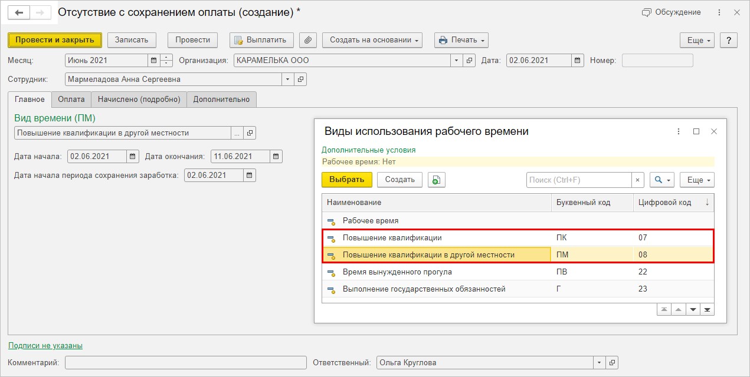Jump to the first list row arrow
This screenshot has height=377, width=750.
point(664,309)
